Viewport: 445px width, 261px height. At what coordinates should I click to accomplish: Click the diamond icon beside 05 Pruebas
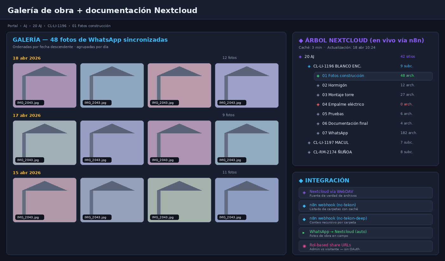(318, 114)
